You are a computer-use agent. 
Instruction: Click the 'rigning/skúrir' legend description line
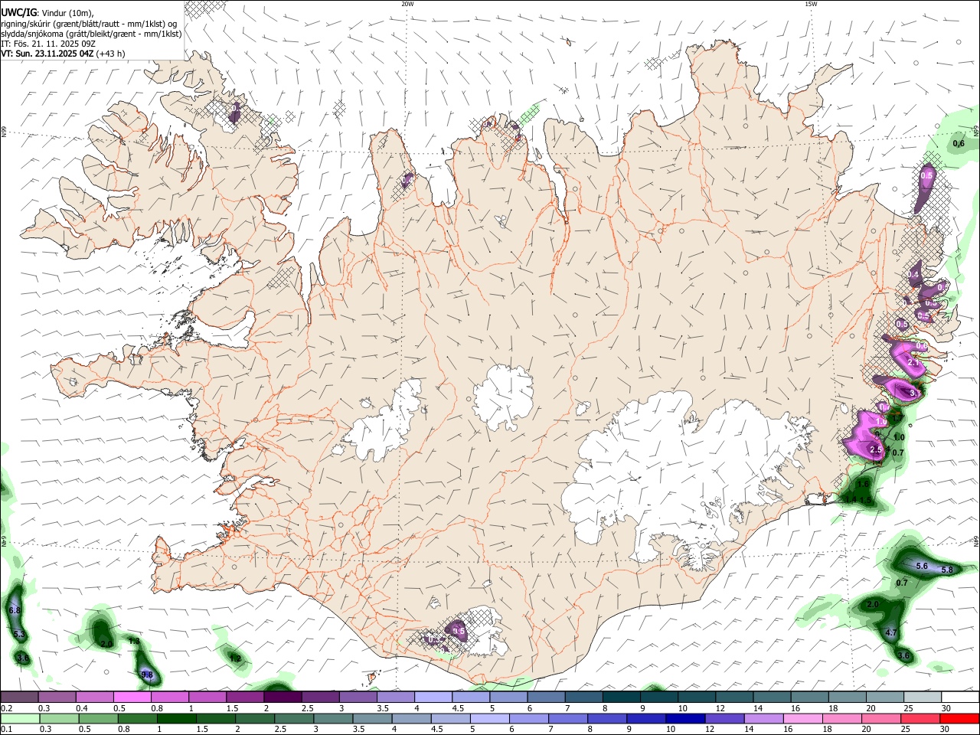click(x=88, y=24)
